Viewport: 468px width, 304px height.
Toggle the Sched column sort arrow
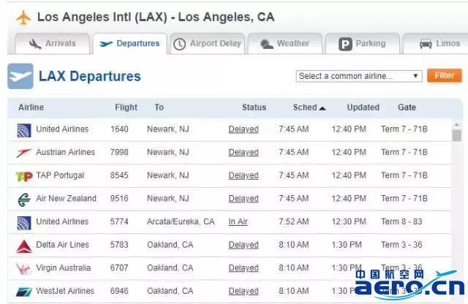pos(322,108)
